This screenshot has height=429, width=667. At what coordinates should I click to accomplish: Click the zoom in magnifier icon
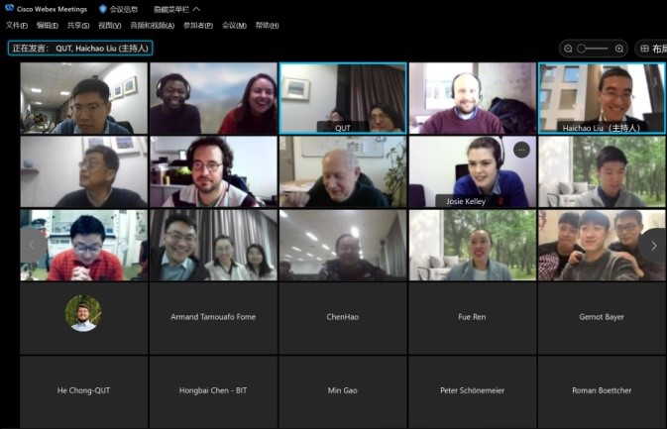pos(619,48)
